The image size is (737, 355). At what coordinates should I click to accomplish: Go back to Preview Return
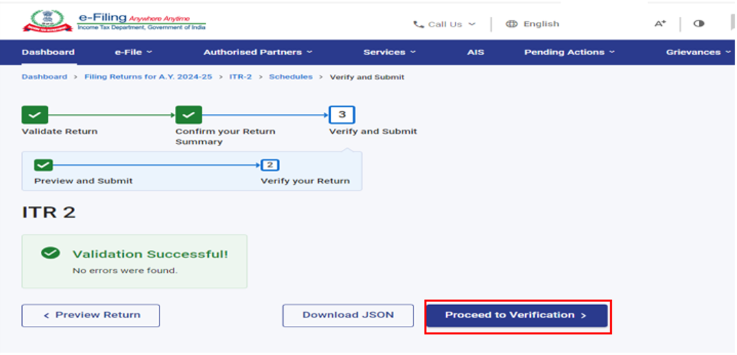pos(91,316)
